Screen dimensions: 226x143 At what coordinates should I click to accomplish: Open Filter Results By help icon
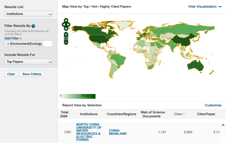tap(33, 26)
